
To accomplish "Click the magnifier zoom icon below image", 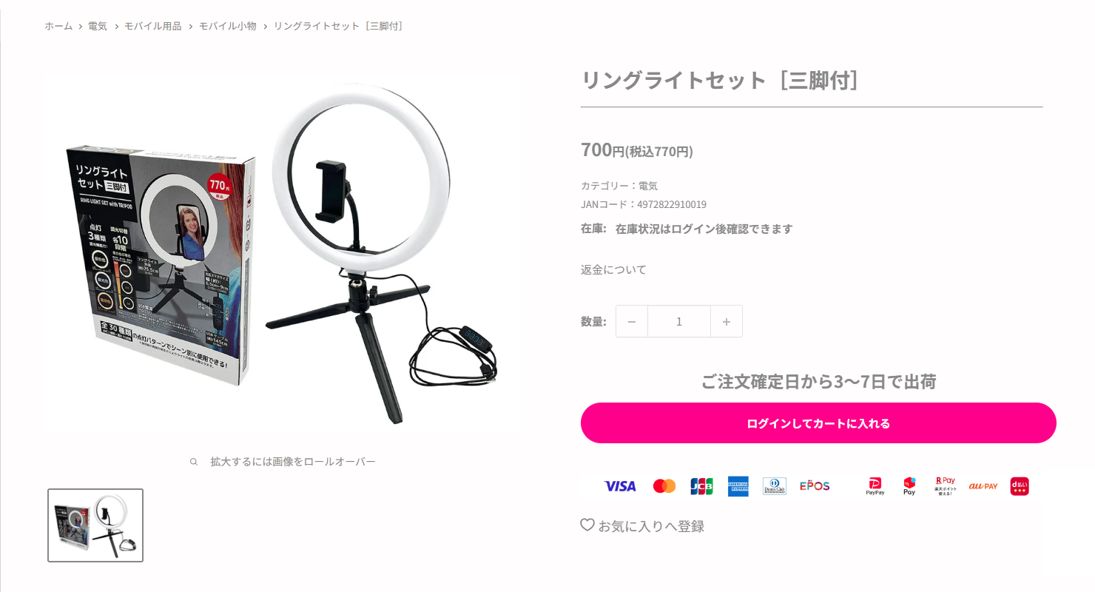I will coord(194,462).
